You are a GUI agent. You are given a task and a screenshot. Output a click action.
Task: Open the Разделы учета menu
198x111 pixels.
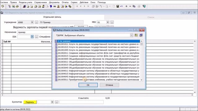pyautogui.click(x=25, y=2)
